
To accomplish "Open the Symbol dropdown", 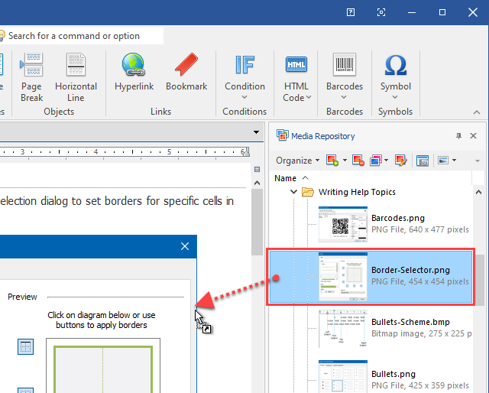I will [395, 76].
